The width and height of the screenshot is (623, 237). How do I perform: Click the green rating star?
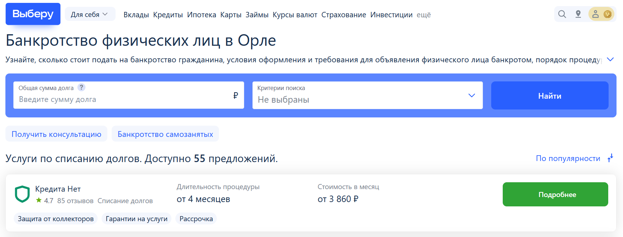click(39, 200)
